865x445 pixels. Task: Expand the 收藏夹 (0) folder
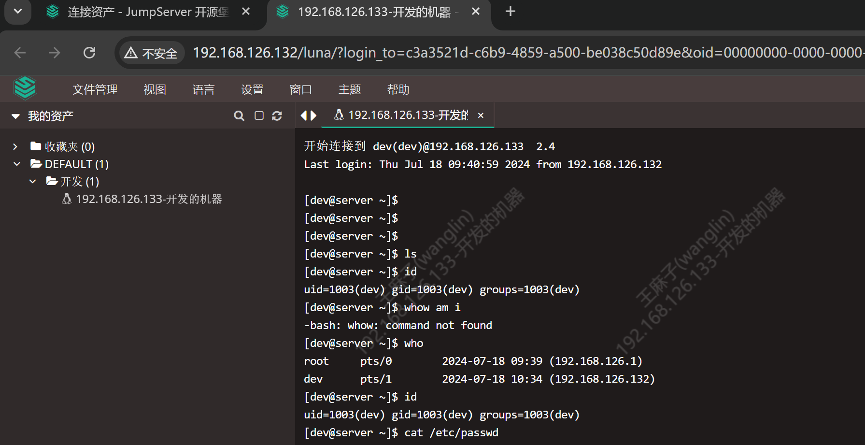tap(15, 146)
